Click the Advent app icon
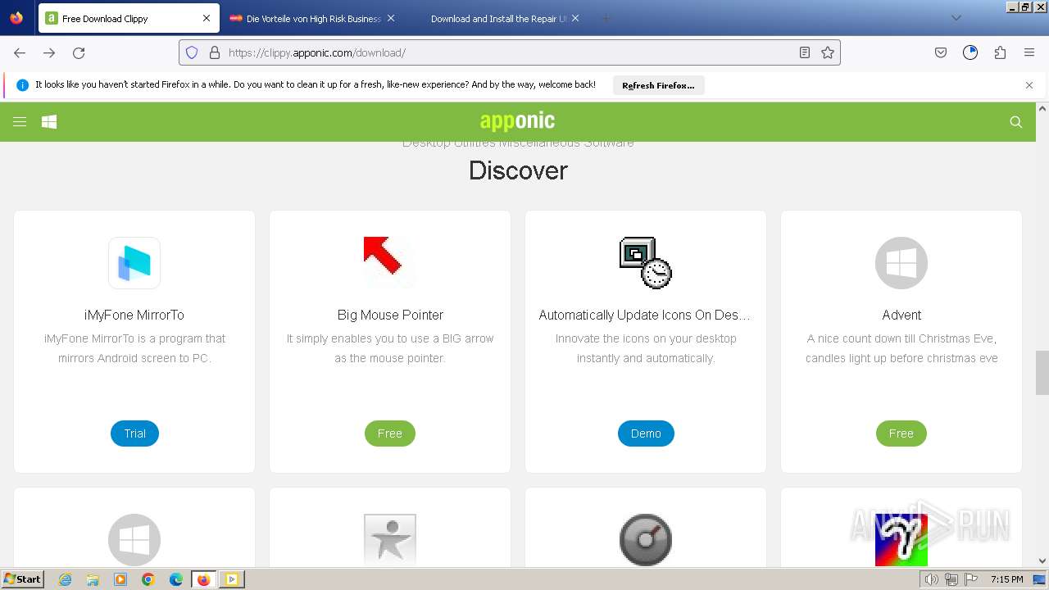1049x590 pixels. point(901,263)
